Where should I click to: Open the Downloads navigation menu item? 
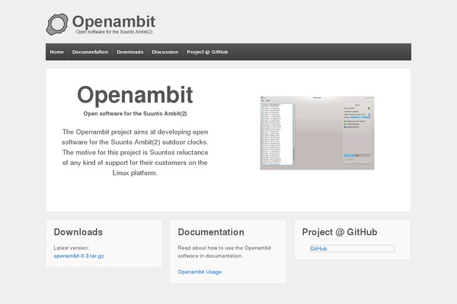click(129, 52)
